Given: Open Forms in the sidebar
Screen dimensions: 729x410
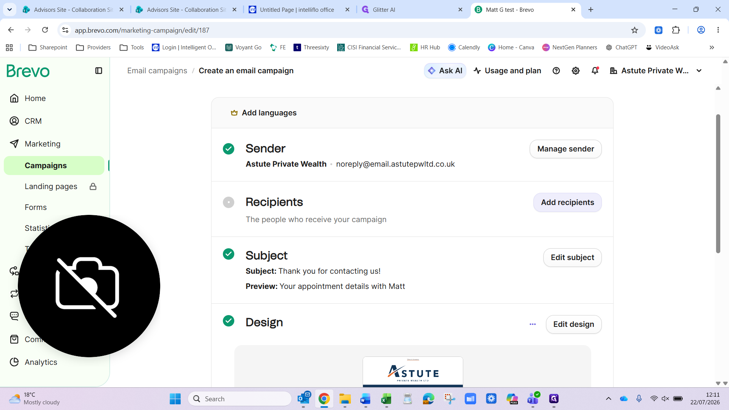Looking at the screenshot, I should 36,207.
